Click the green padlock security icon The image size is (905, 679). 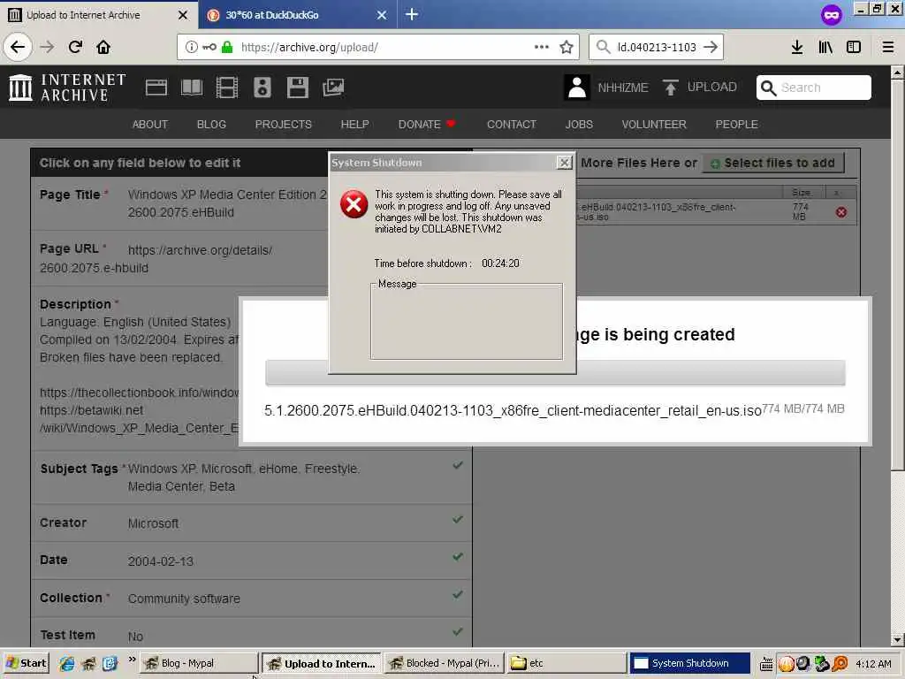(x=227, y=47)
